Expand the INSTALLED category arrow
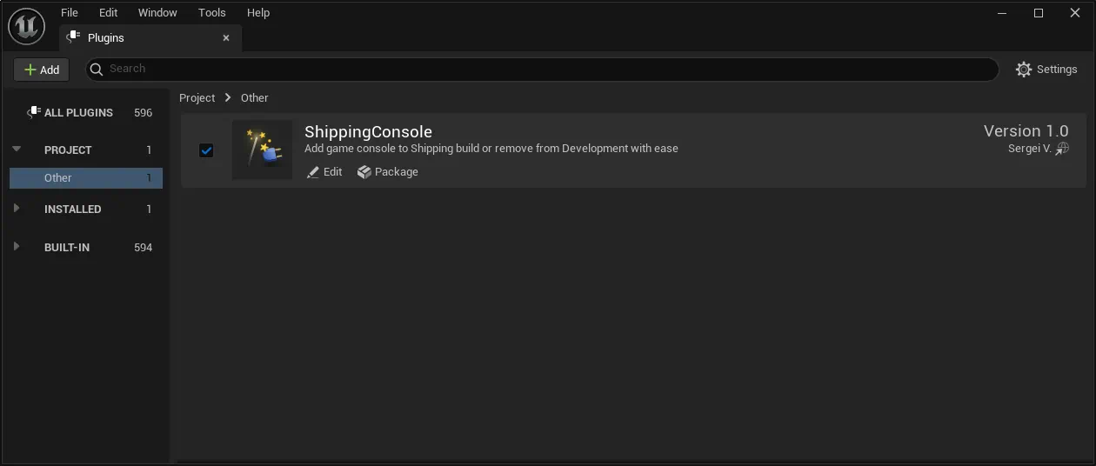Image resolution: width=1096 pixels, height=466 pixels. (x=17, y=209)
